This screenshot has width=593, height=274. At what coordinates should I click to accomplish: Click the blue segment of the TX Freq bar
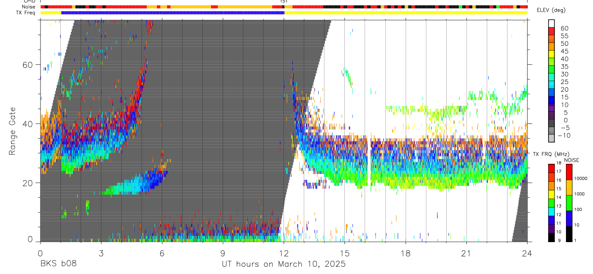(173, 13)
